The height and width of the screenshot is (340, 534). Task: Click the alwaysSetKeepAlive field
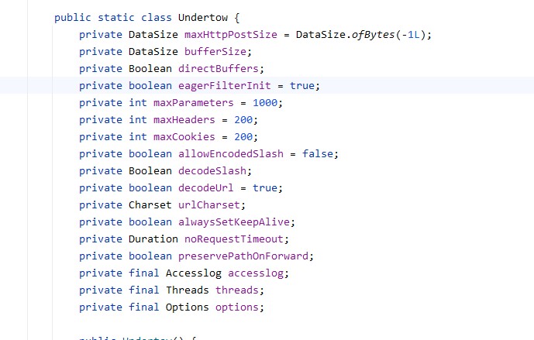[230, 222]
